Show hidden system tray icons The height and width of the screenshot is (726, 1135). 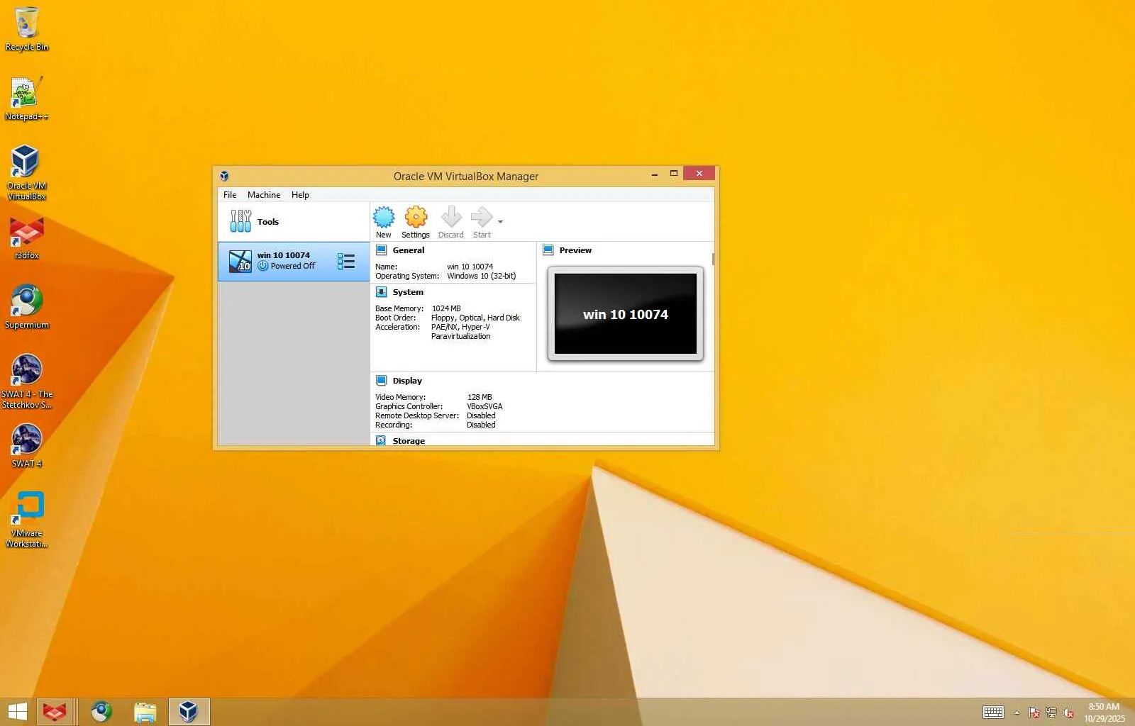1017,713
